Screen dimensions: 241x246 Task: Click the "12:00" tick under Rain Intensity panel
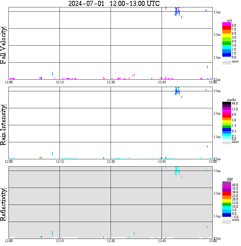(9, 162)
